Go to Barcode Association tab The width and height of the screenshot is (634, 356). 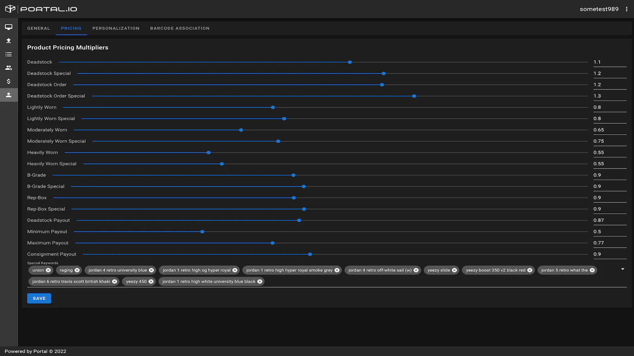point(180,28)
